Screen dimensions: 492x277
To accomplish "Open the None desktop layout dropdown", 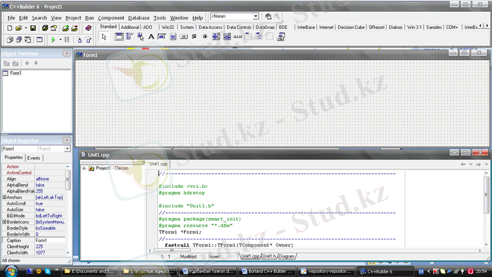I will (256, 17).
